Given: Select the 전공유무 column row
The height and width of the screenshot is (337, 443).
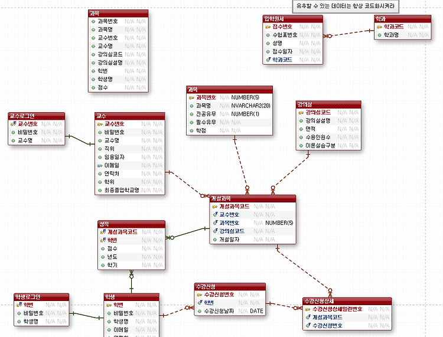Looking at the screenshot, I should (x=229, y=114).
